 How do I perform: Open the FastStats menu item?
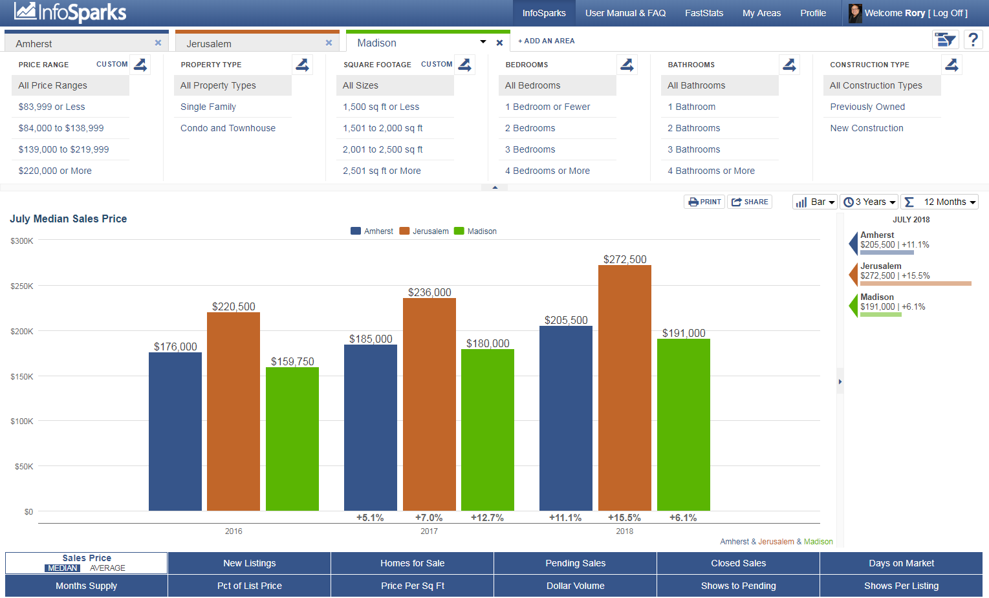pyautogui.click(x=704, y=13)
